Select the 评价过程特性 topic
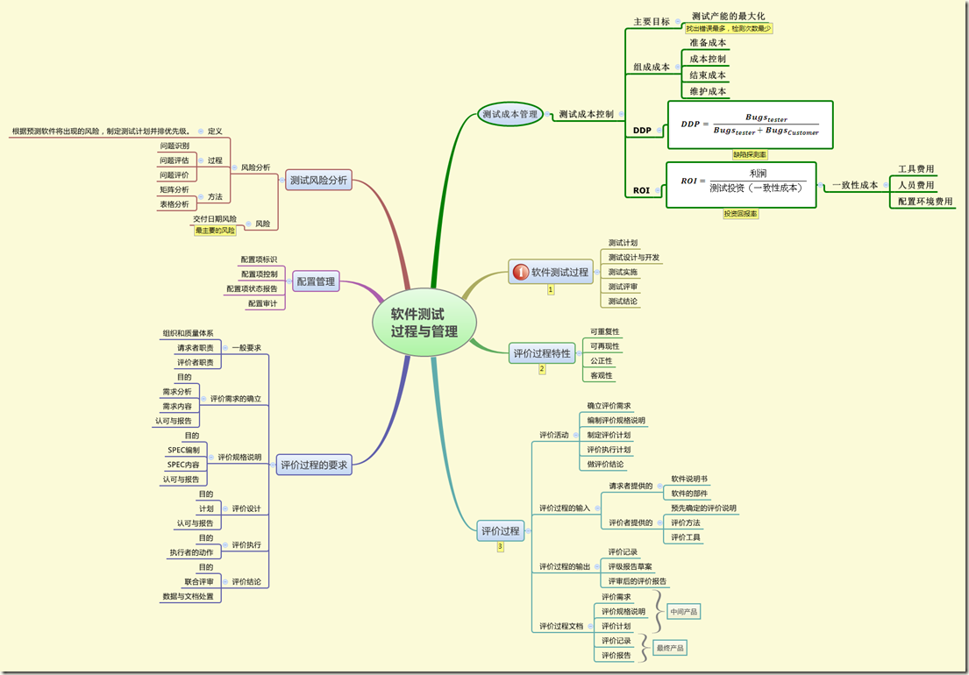969x675 pixels. click(542, 353)
